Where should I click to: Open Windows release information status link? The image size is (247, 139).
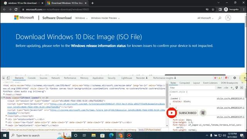pyautogui.click(x=98, y=46)
